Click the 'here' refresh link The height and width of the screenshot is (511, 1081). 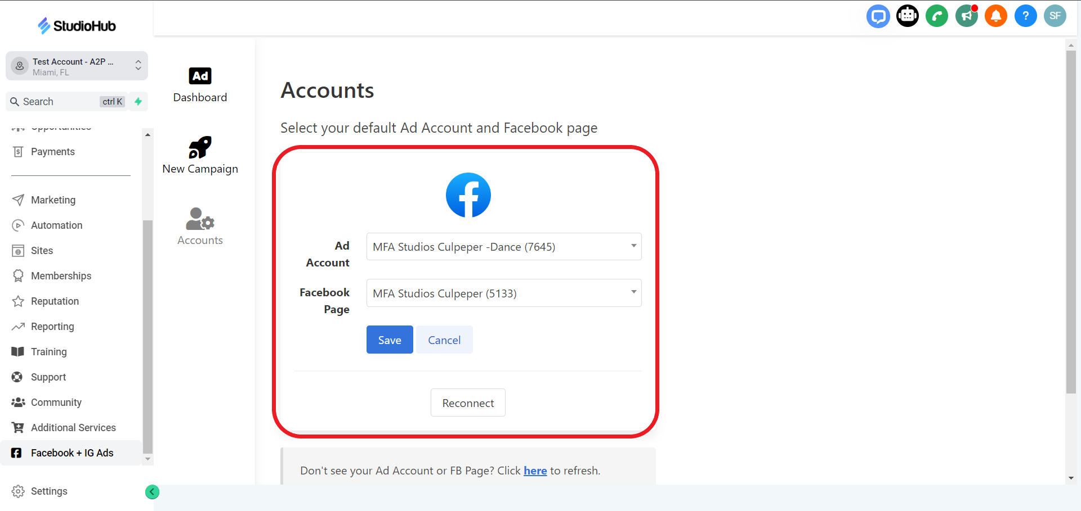click(535, 471)
